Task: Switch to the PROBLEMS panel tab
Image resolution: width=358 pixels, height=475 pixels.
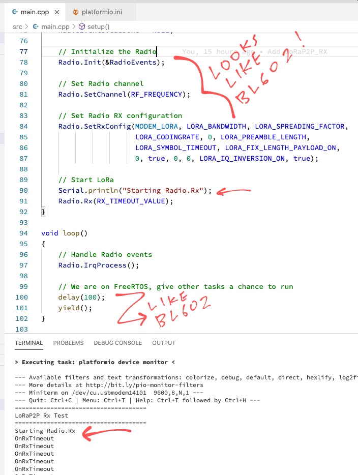Action: [x=68, y=343]
